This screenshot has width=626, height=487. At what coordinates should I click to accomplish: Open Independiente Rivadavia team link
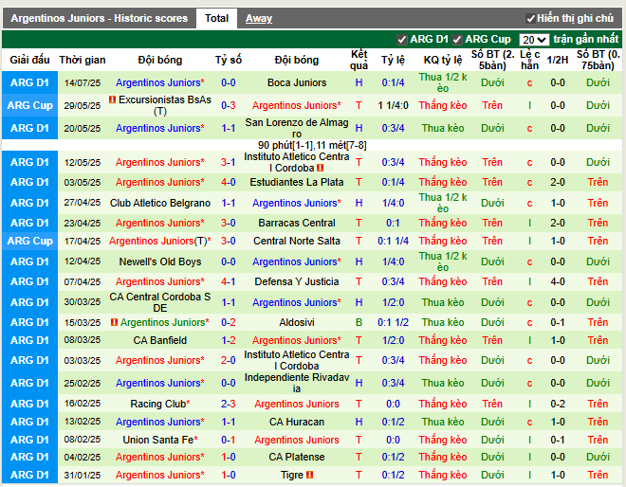(x=297, y=383)
